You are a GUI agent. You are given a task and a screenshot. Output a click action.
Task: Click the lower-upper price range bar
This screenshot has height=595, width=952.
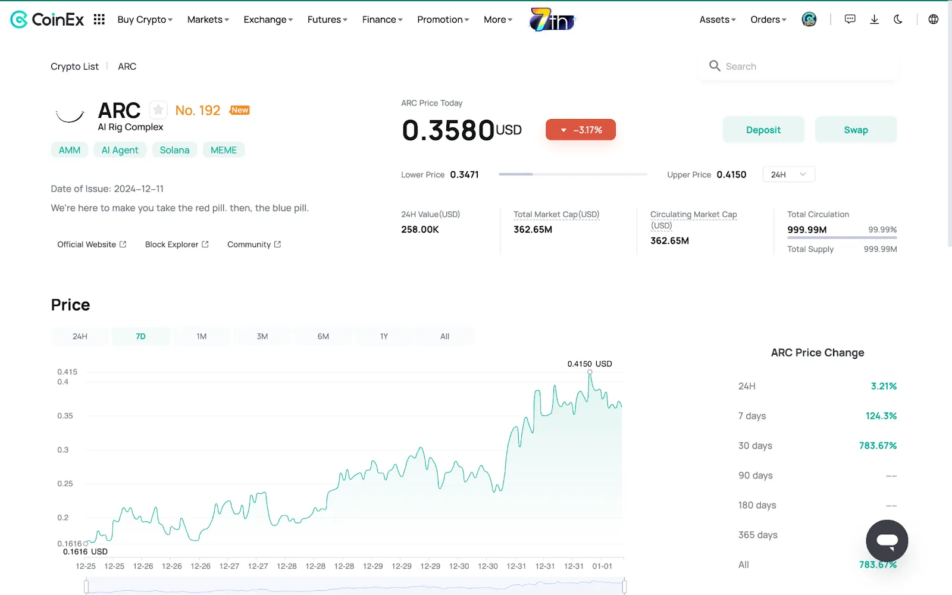(573, 174)
